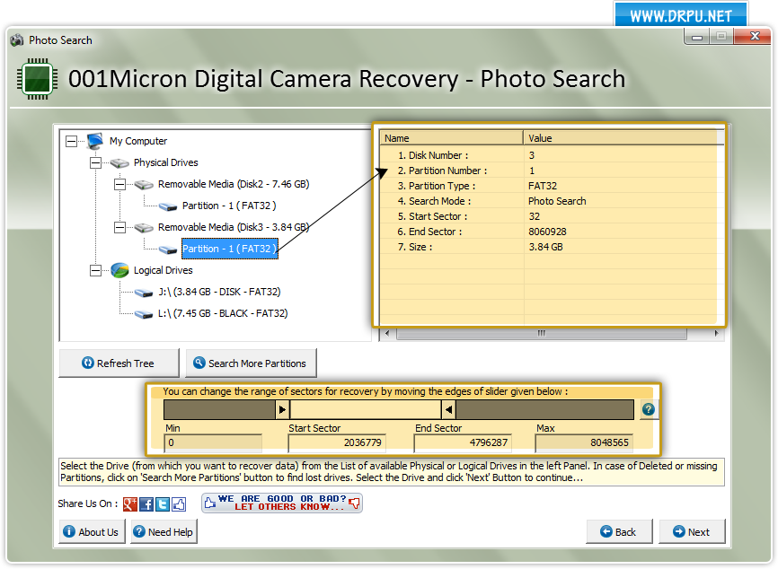The width and height of the screenshot is (778, 569).
Task: Click the Start Sector value field
Action: click(337, 442)
